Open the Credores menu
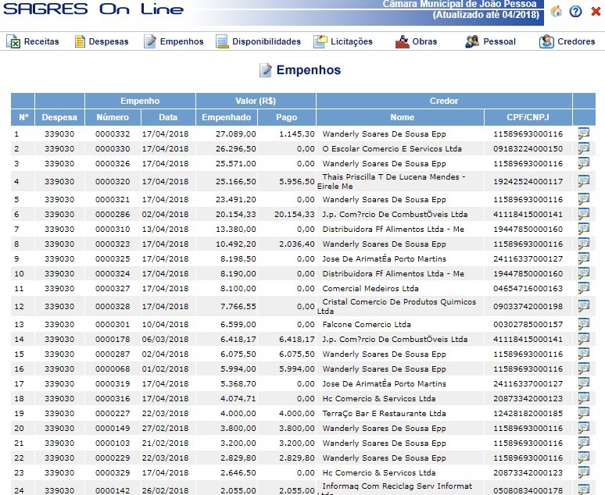The width and height of the screenshot is (605, 495). (x=567, y=41)
